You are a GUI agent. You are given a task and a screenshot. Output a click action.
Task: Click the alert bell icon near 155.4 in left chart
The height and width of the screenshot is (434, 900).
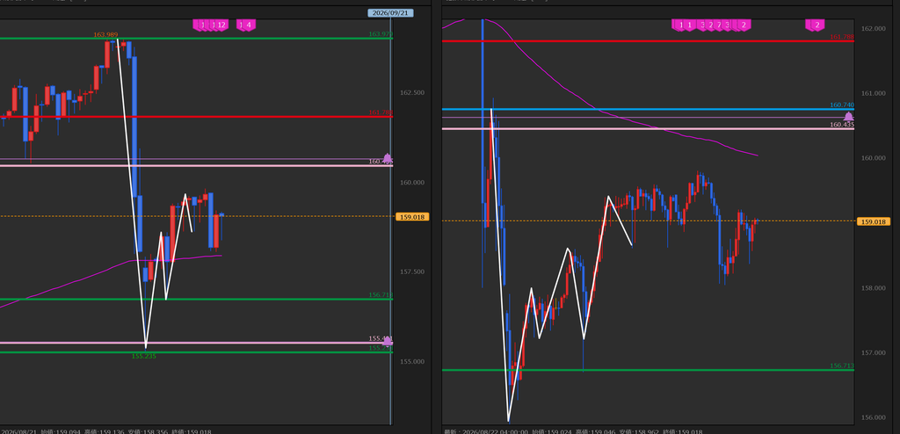(x=388, y=341)
